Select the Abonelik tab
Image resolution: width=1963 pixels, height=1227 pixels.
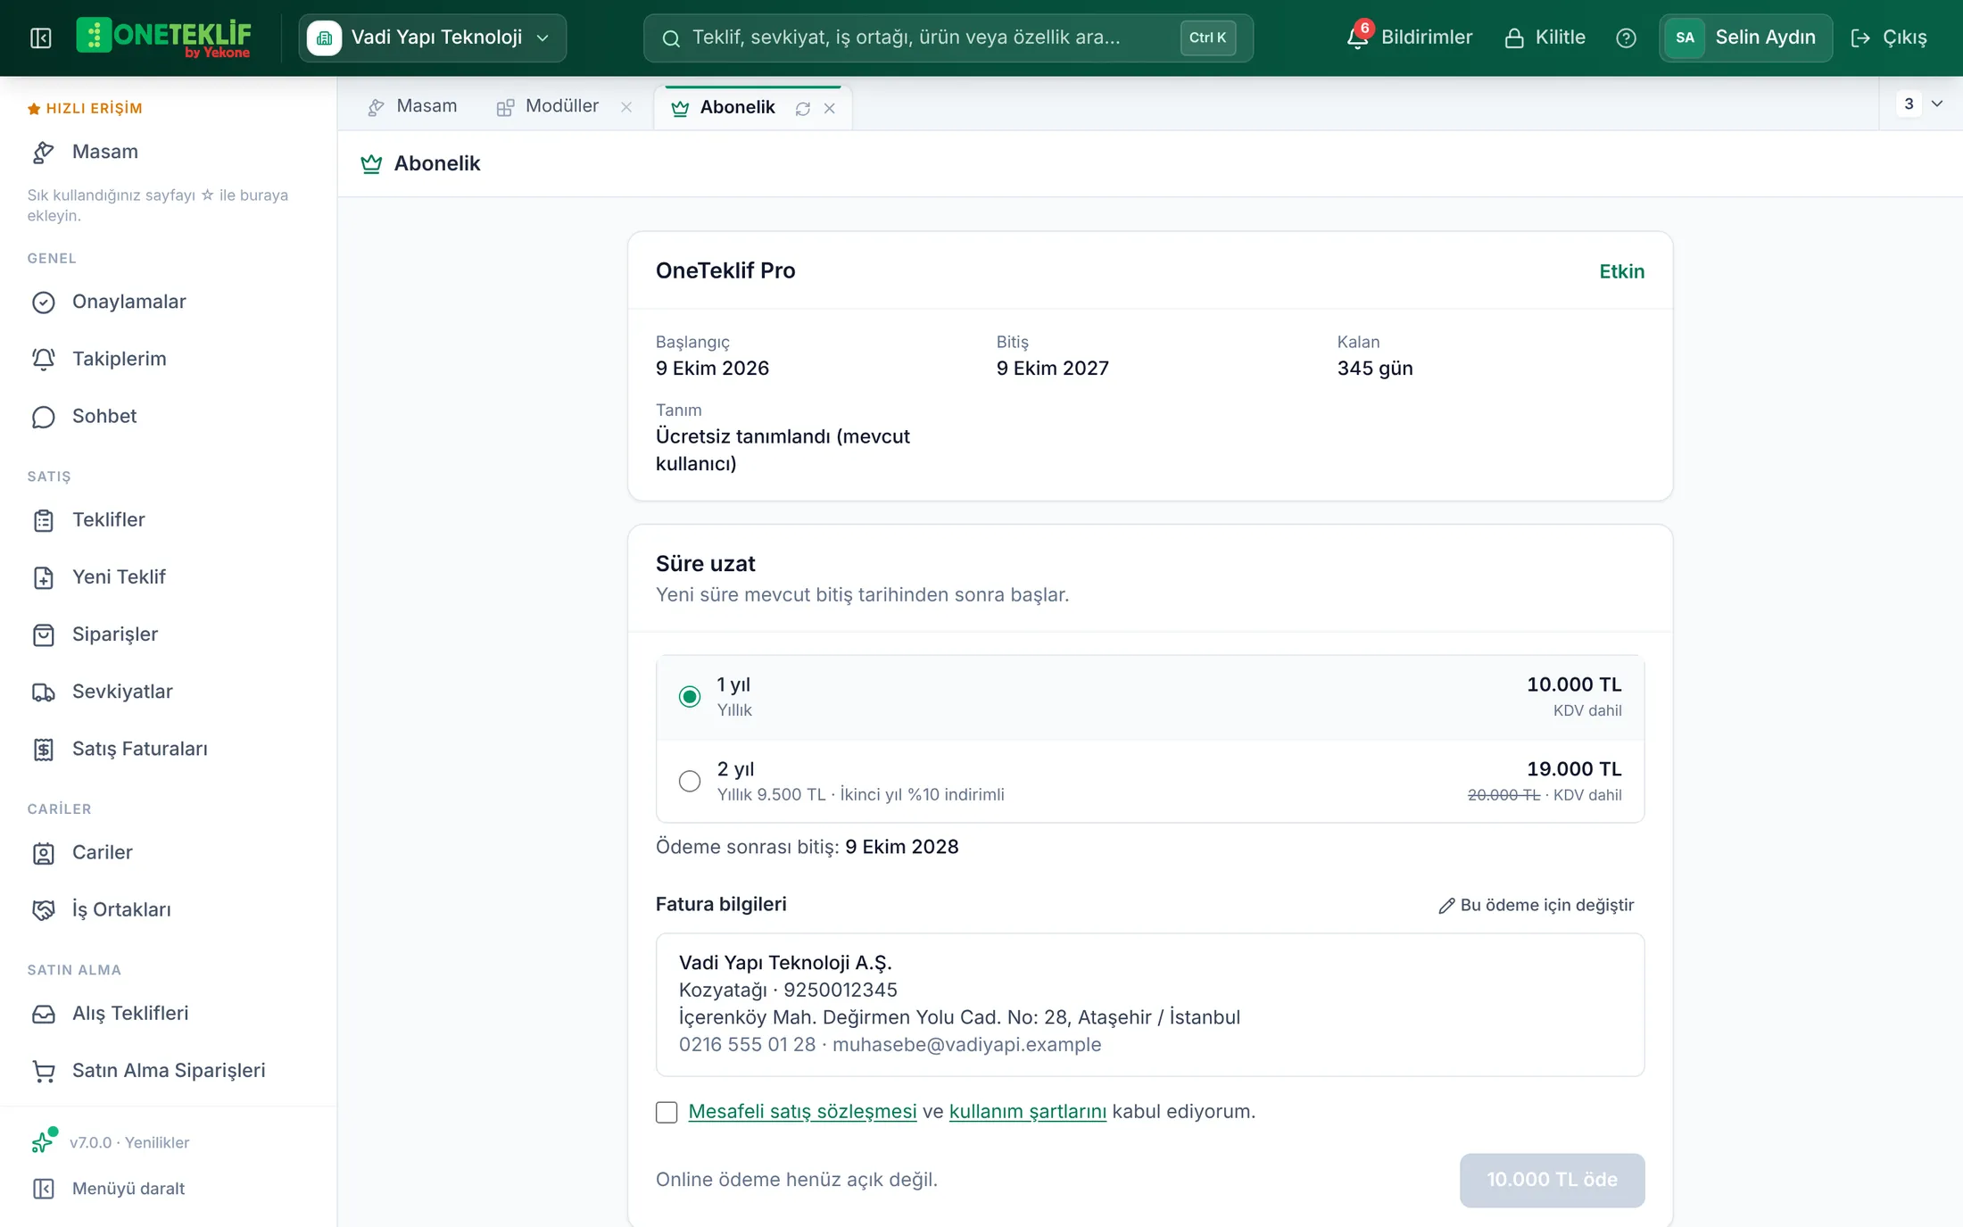(737, 107)
